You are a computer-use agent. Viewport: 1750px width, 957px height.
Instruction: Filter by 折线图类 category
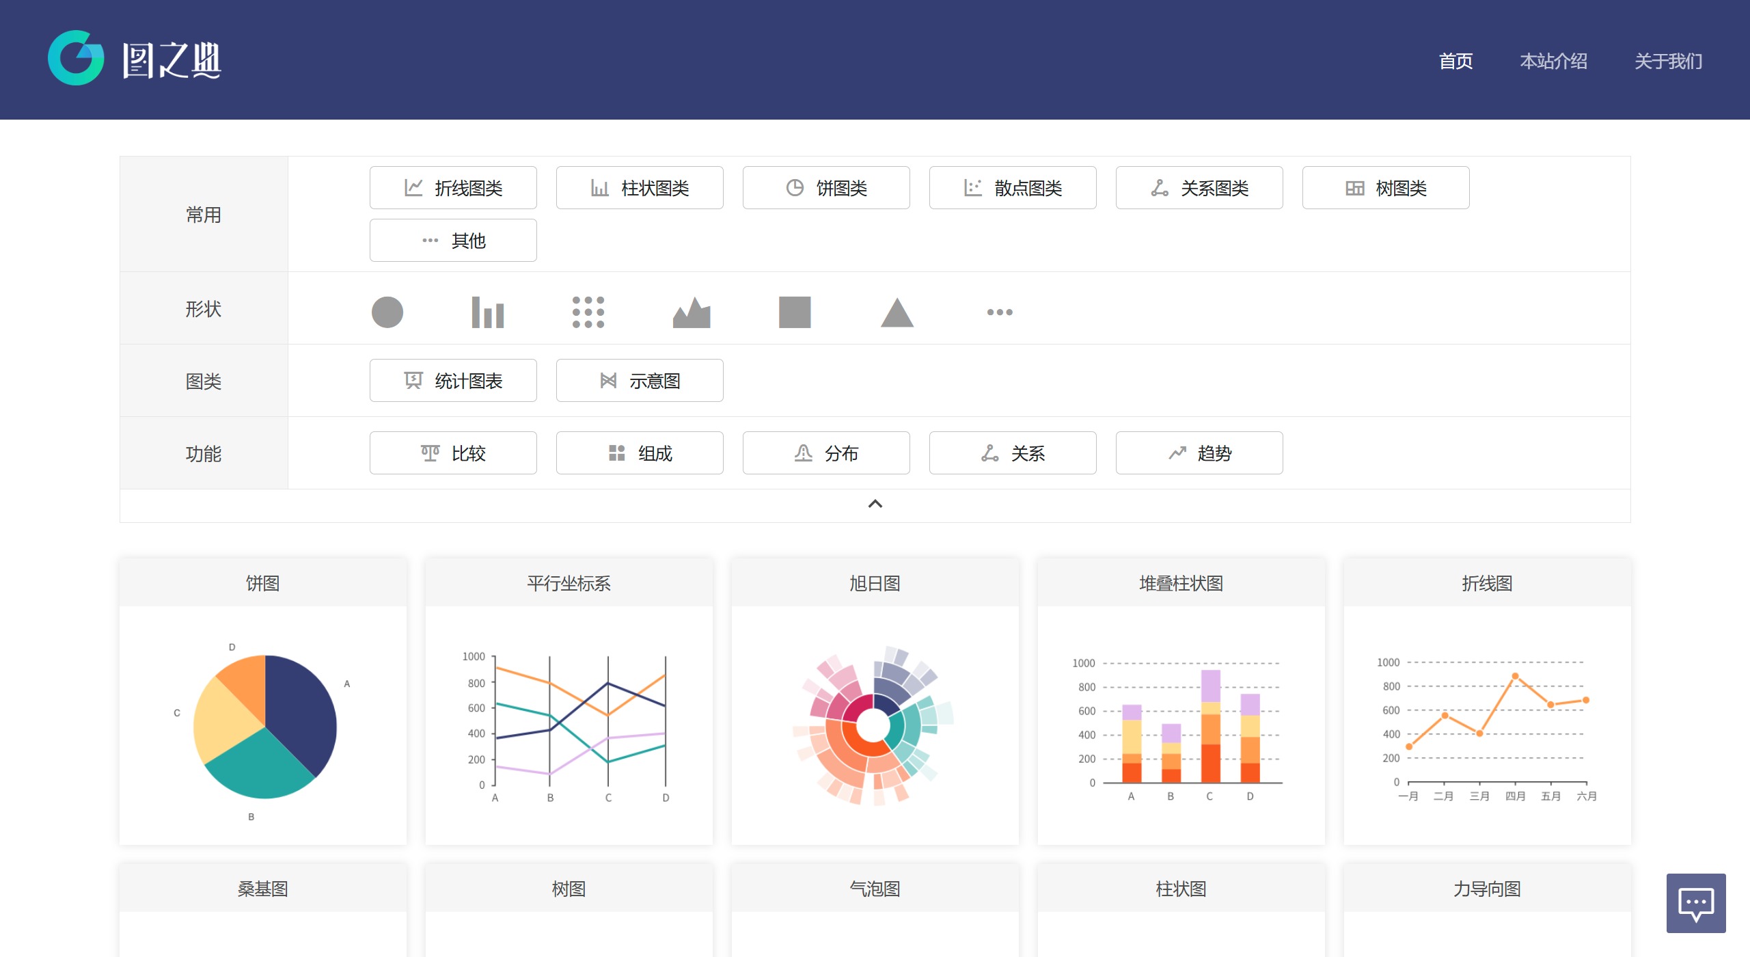click(453, 188)
